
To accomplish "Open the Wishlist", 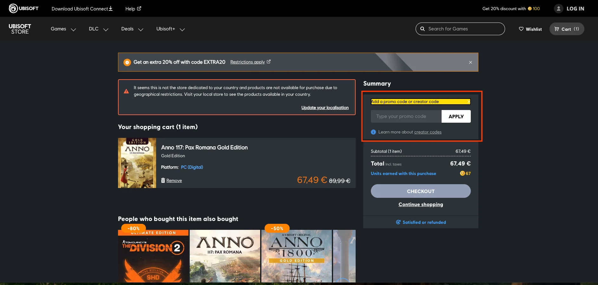I will 530,29.
